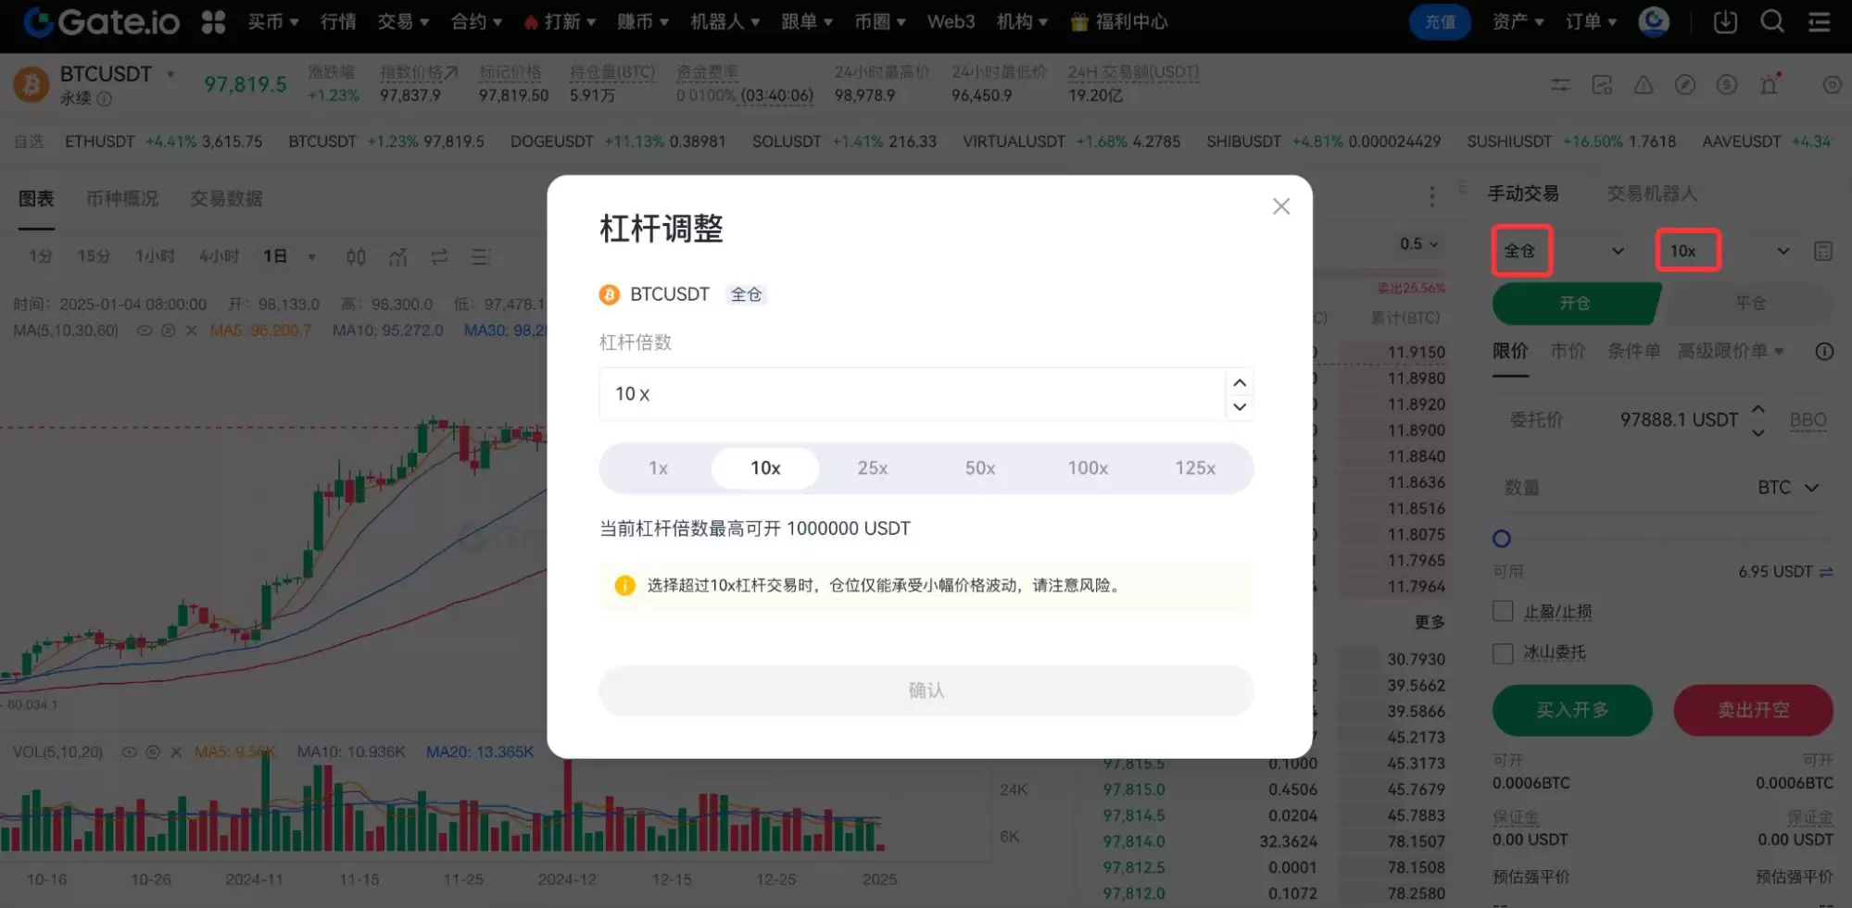Viewport: 1852px width, 908px height.
Task: Open the download app icon in top navbar
Action: (1724, 21)
